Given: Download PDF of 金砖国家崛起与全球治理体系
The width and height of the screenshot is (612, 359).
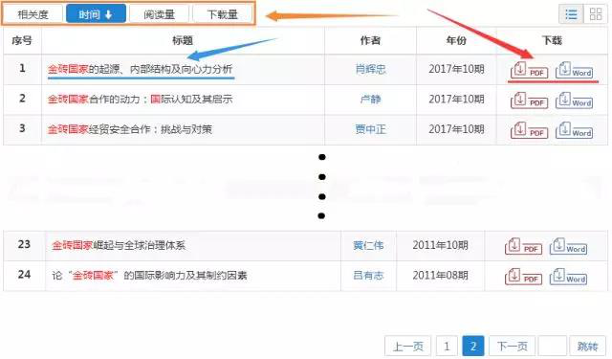Looking at the screenshot, I should tap(523, 246).
